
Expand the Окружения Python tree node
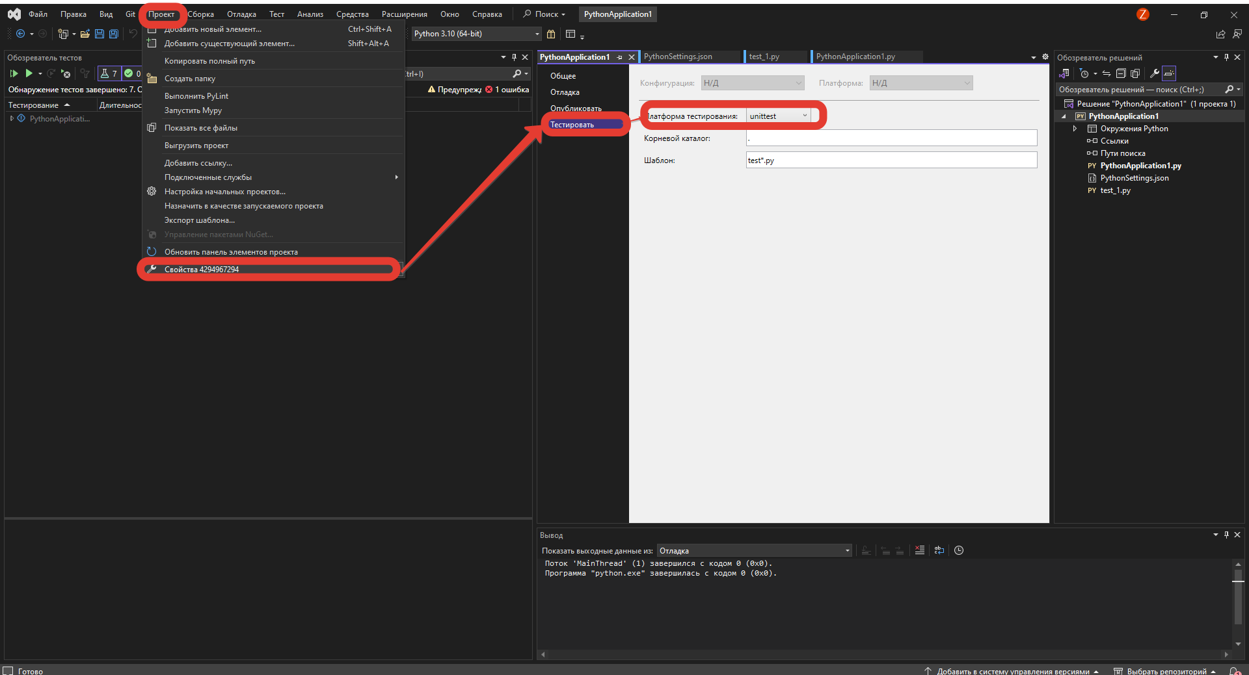pos(1075,129)
